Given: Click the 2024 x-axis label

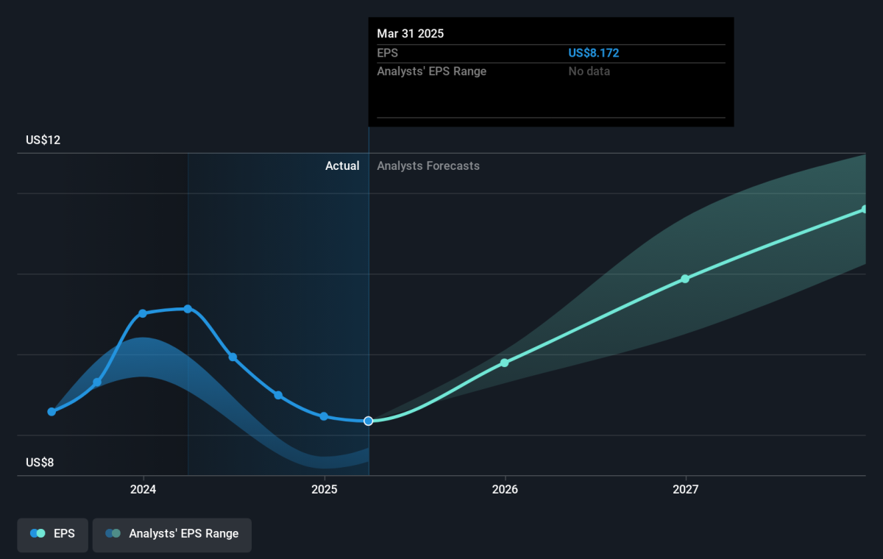Looking at the screenshot, I should 143,490.
